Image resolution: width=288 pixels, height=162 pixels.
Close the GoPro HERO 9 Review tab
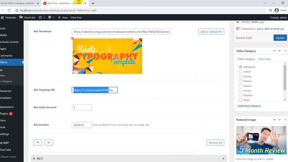tap(38, 3)
